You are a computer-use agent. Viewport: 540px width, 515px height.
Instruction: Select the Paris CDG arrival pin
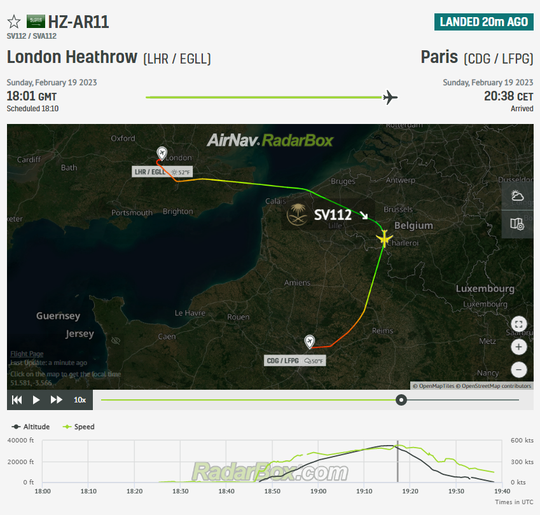coord(310,341)
